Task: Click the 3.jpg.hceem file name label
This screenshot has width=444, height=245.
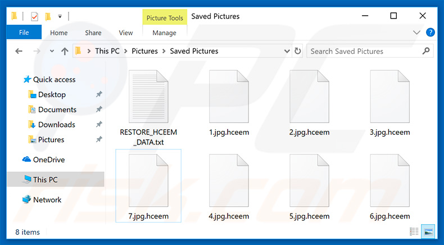Action: (390, 132)
